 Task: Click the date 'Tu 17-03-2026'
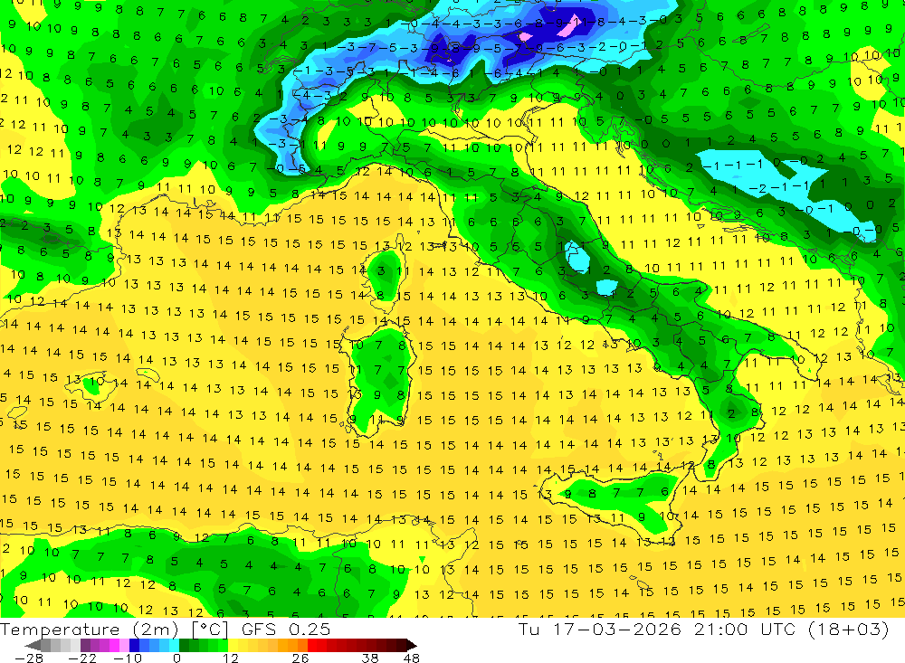pos(600,629)
